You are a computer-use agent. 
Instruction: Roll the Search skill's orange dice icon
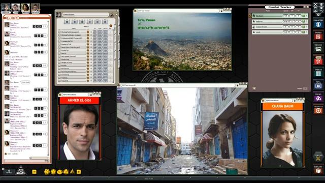(88, 53)
